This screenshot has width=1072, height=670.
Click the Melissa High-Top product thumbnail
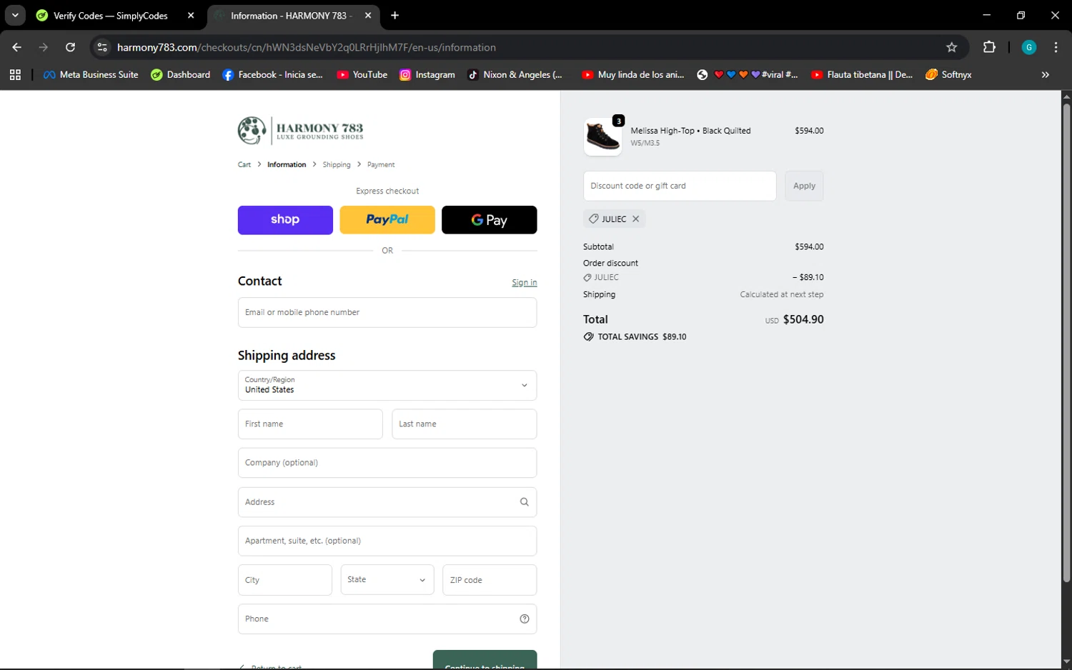click(602, 136)
